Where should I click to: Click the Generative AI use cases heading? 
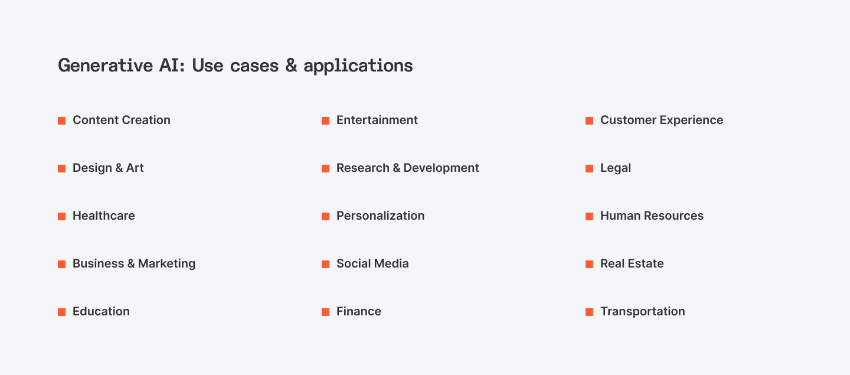coord(235,66)
